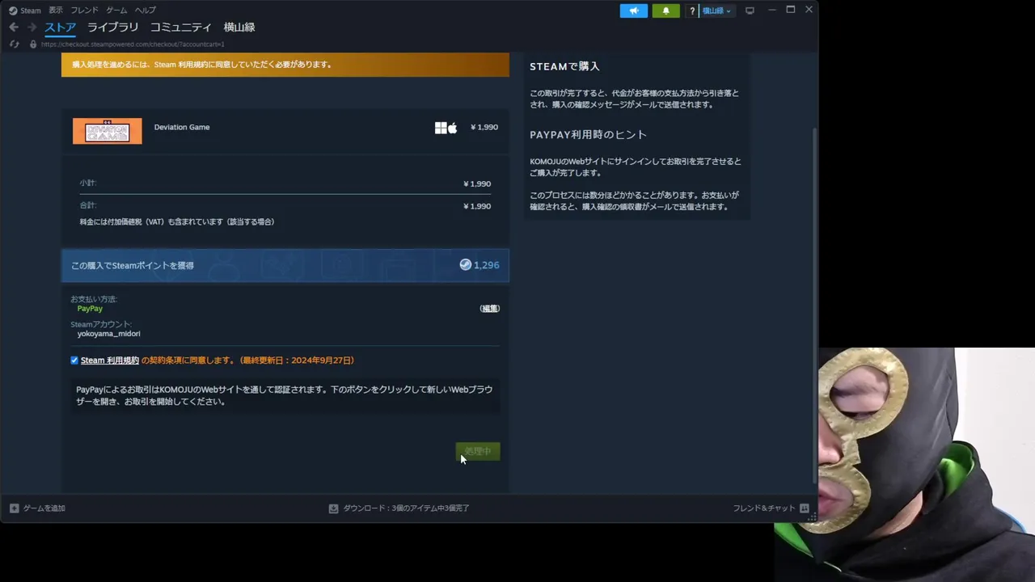Click the downloads status icon

[x=333, y=508]
